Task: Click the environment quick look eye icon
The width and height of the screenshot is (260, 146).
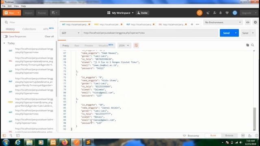Action: (248, 22)
